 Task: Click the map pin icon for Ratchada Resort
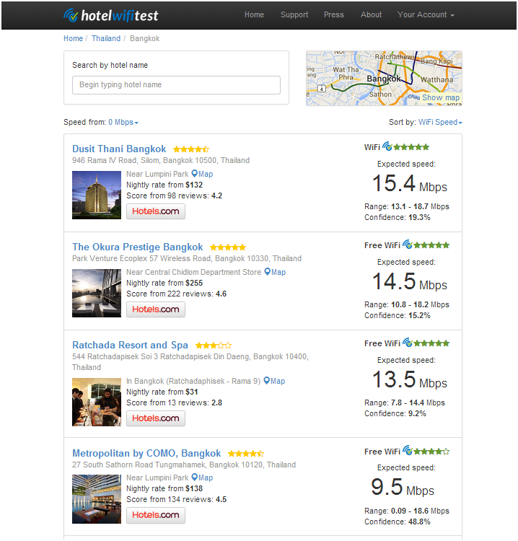267,381
